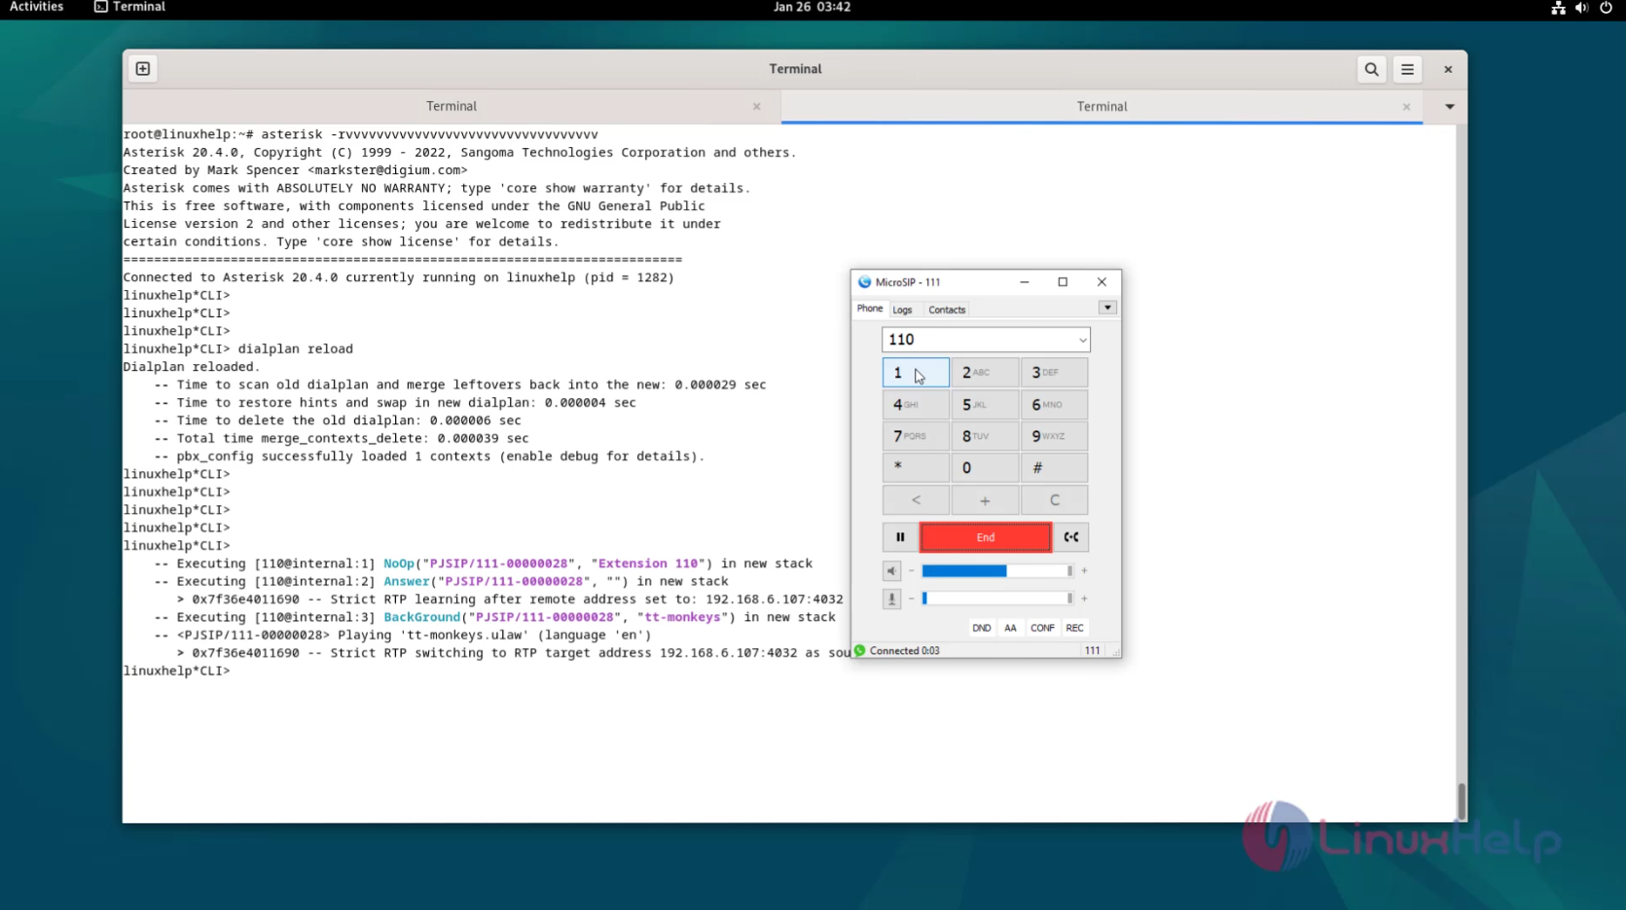The height and width of the screenshot is (910, 1626).
Task: Select the second Terminal tab
Action: pyautogui.click(x=1102, y=106)
